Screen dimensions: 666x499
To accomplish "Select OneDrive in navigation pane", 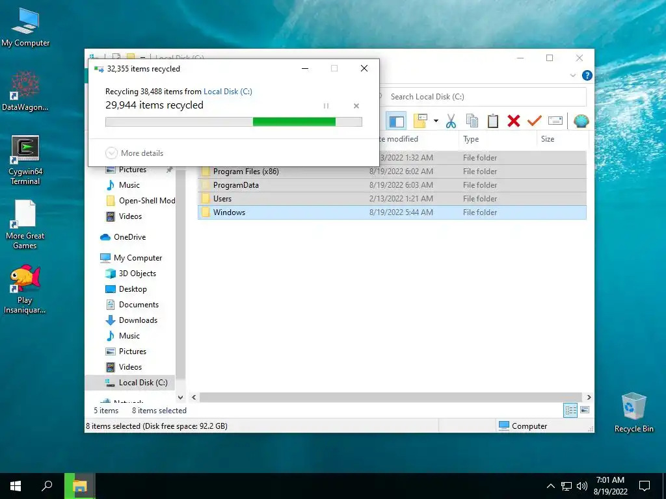I will [123, 237].
